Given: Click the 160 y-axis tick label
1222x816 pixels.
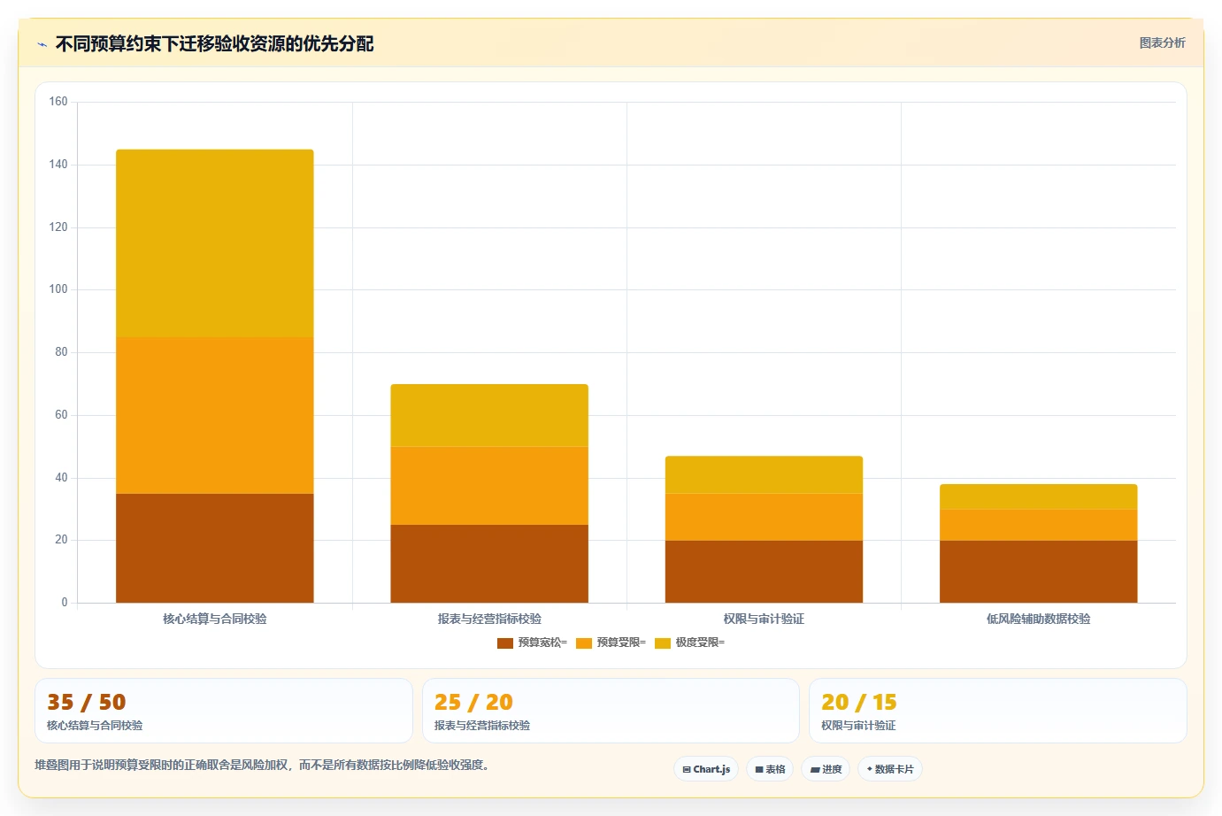Looking at the screenshot, I should tap(58, 102).
